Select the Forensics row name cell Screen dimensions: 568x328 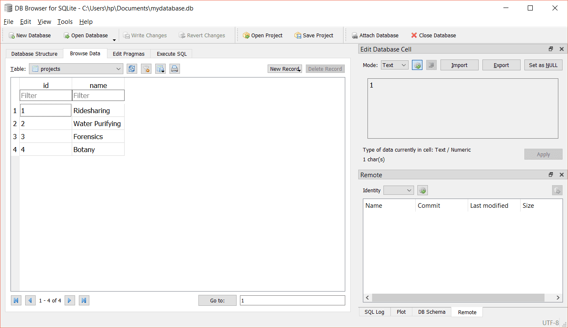tap(98, 136)
